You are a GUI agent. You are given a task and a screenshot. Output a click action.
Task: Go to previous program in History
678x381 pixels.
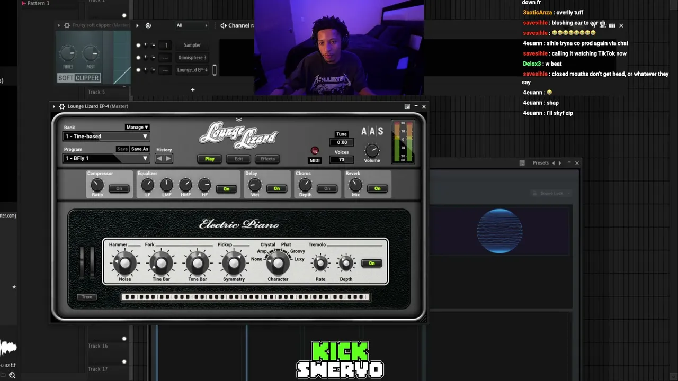click(x=159, y=158)
